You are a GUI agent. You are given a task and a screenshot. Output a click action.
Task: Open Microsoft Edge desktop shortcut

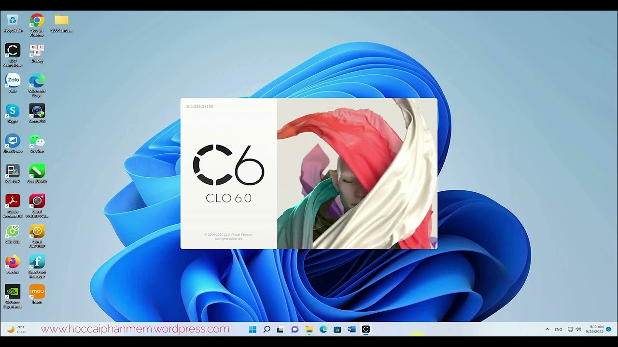pyautogui.click(x=37, y=85)
